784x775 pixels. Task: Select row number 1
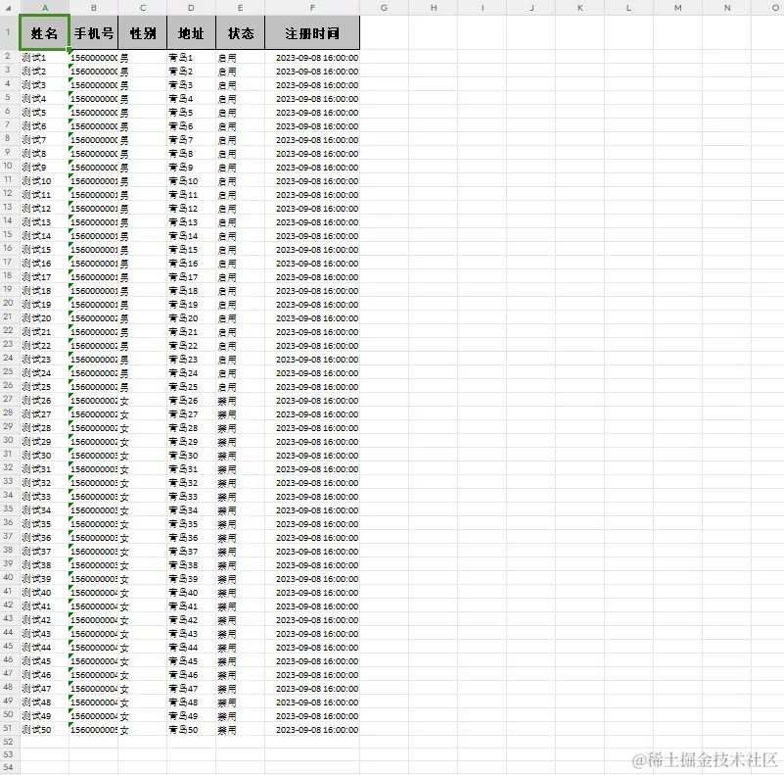[9, 32]
